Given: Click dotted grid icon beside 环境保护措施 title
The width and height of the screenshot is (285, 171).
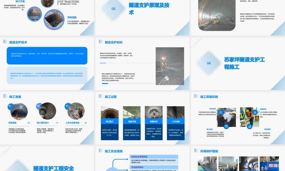Looking at the screenshot, I should click(196, 150).
